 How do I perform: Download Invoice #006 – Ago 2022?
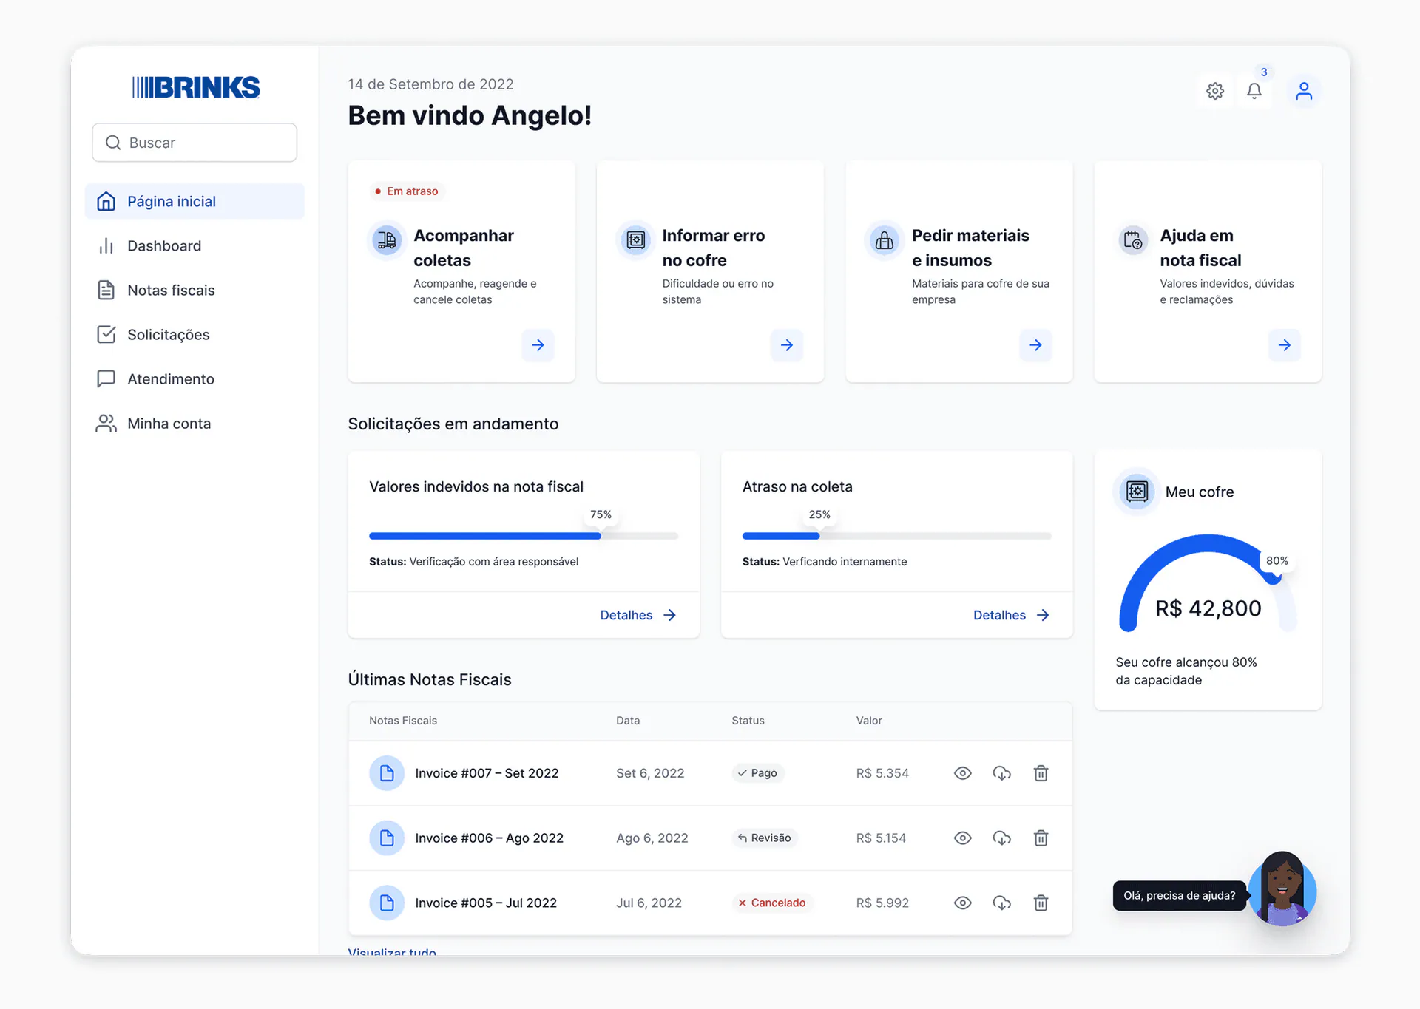(1001, 838)
